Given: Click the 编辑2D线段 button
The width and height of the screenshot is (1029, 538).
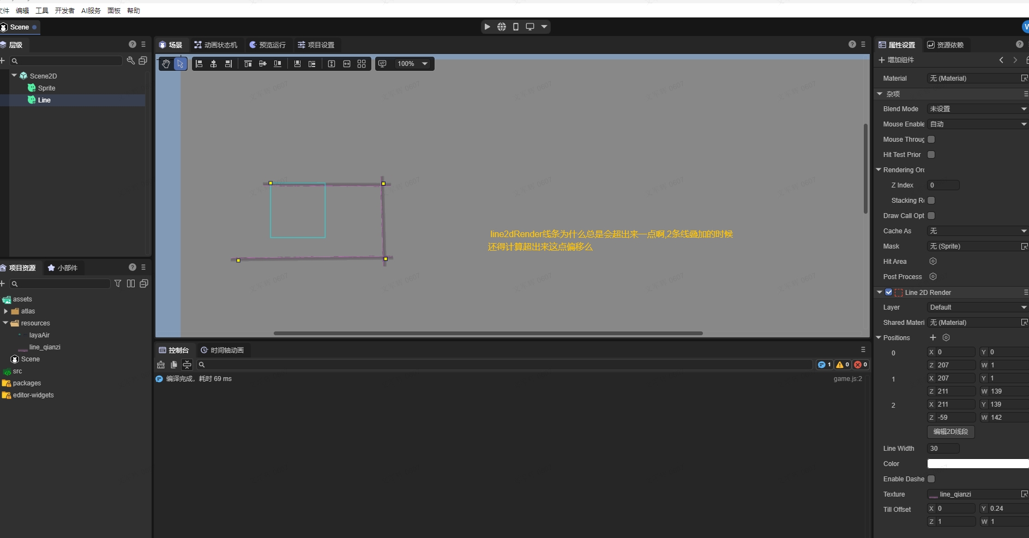Looking at the screenshot, I should tap(950, 432).
